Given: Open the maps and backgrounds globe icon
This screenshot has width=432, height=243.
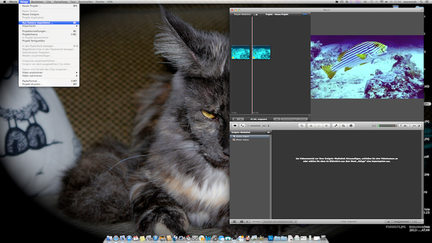Looking at the screenshot, I should (x=419, y=126).
